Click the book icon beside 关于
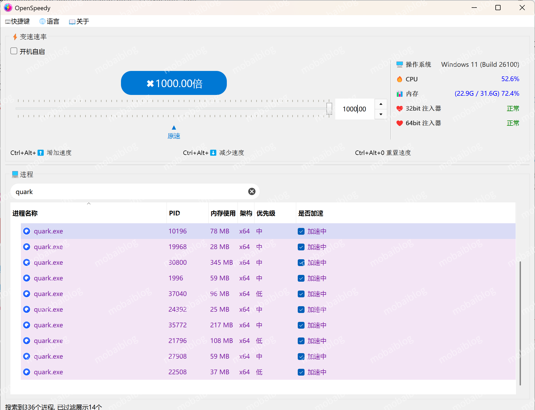 (x=72, y=21)
